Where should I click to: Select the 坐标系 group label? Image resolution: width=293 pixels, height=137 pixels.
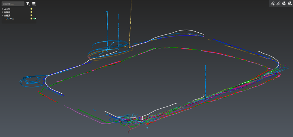click(x=7, y=15)
